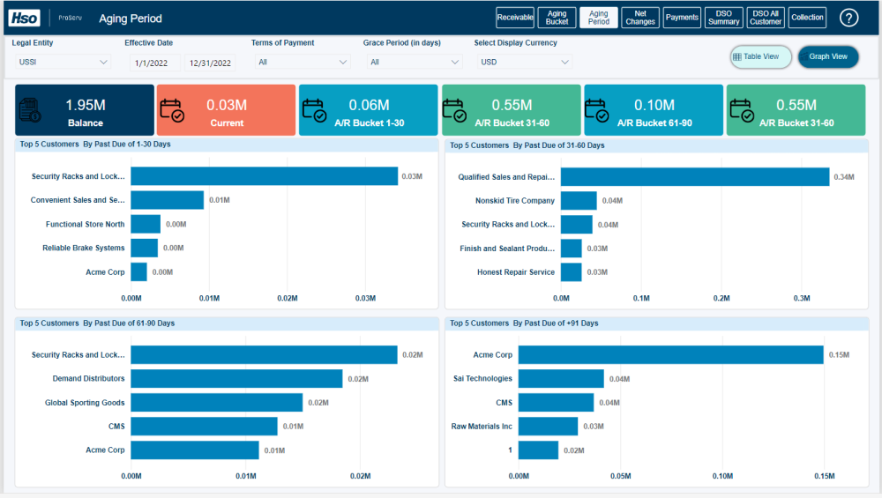Switch to Table View
This screenshot has width=882, height=498.
(760, 56)
